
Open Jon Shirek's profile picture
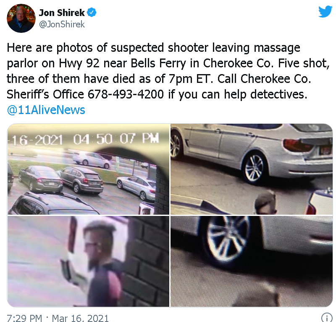21,19
